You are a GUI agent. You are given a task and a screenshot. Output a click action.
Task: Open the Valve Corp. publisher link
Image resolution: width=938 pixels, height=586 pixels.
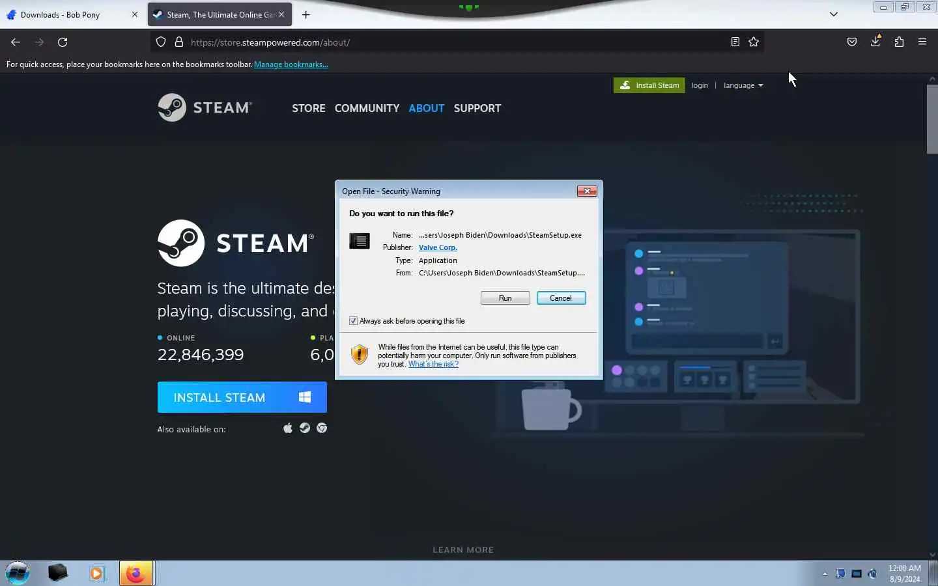coord(438,247)
